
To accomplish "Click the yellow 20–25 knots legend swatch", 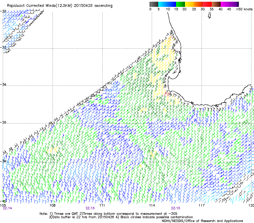I will pos(189,4).
